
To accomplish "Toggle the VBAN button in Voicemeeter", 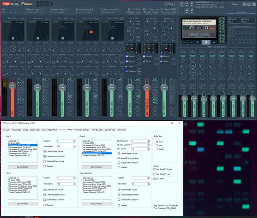I will pos(170,4).
